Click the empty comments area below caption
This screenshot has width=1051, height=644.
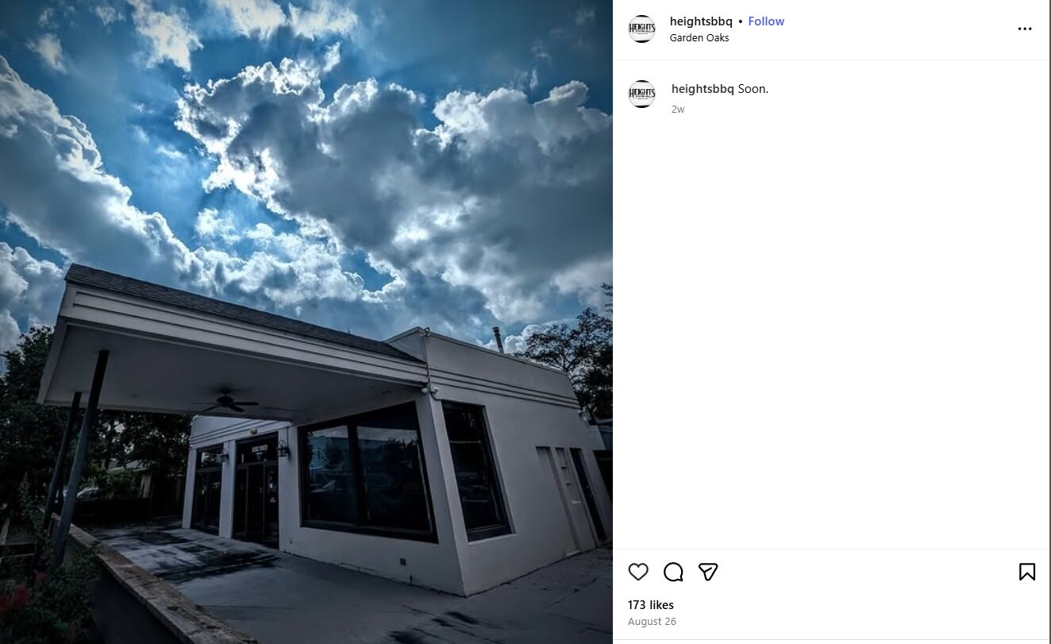[x=832, y=334]
